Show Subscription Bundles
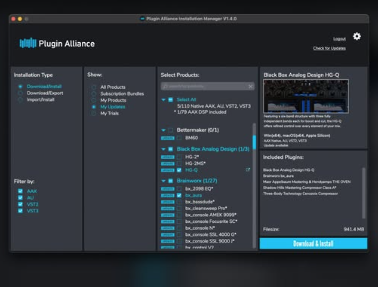Screen dimensions: 378x287 coord(94,94)
